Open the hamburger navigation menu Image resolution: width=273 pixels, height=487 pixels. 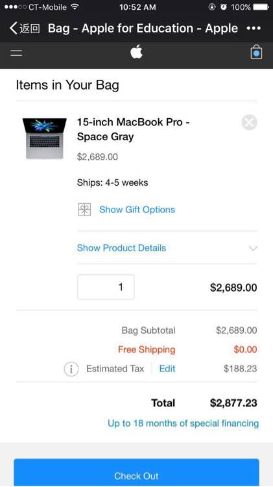(x=16, y=53)
